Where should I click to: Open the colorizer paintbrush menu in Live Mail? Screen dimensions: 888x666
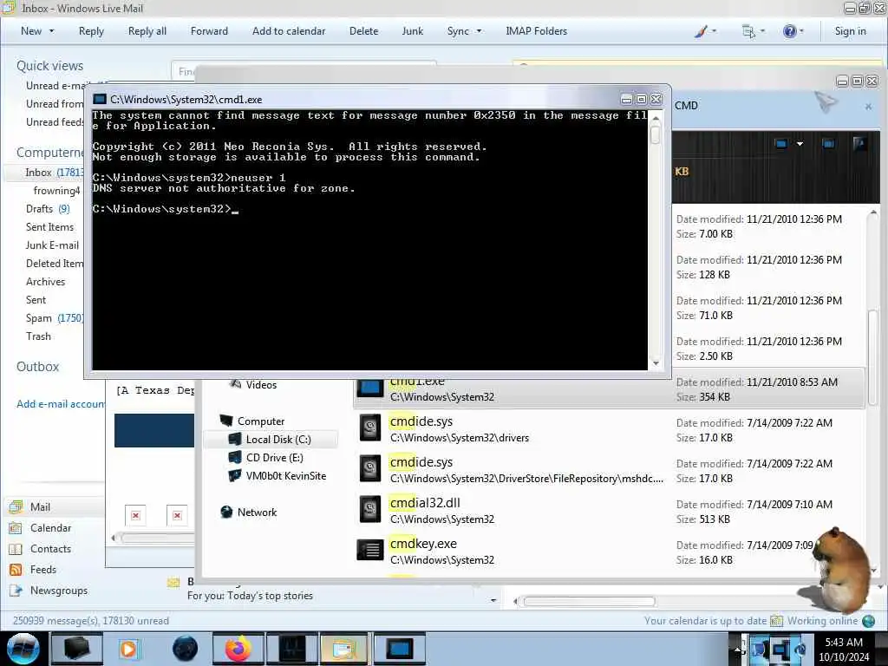click(701, 31)
